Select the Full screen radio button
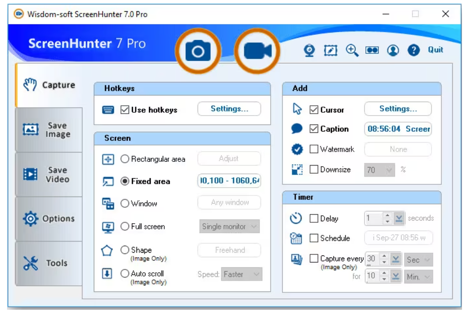Image resolution: width=470 pixels, height=313 pixels. (125, 226)
